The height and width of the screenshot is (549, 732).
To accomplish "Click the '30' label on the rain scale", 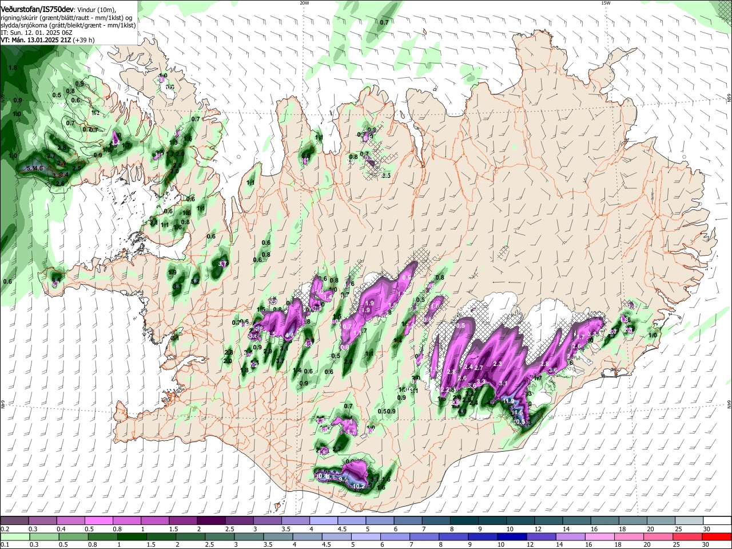I will (707, 545).
